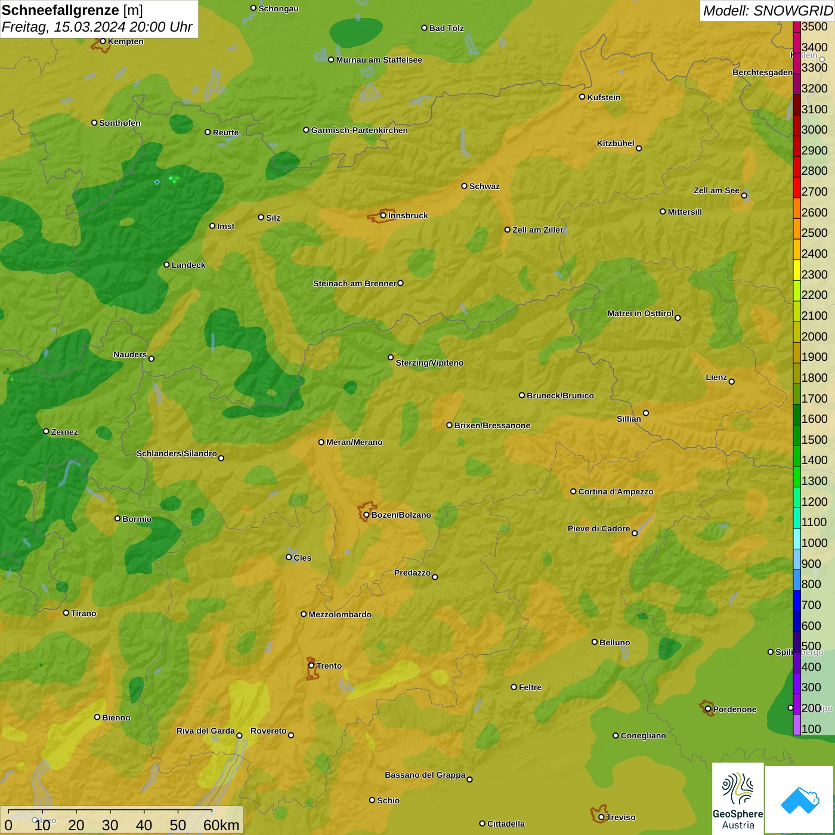Click the 700 m blue legend swatch
Image resolution: width=835 pixels, height=835 pixels.
pos(797,601)
